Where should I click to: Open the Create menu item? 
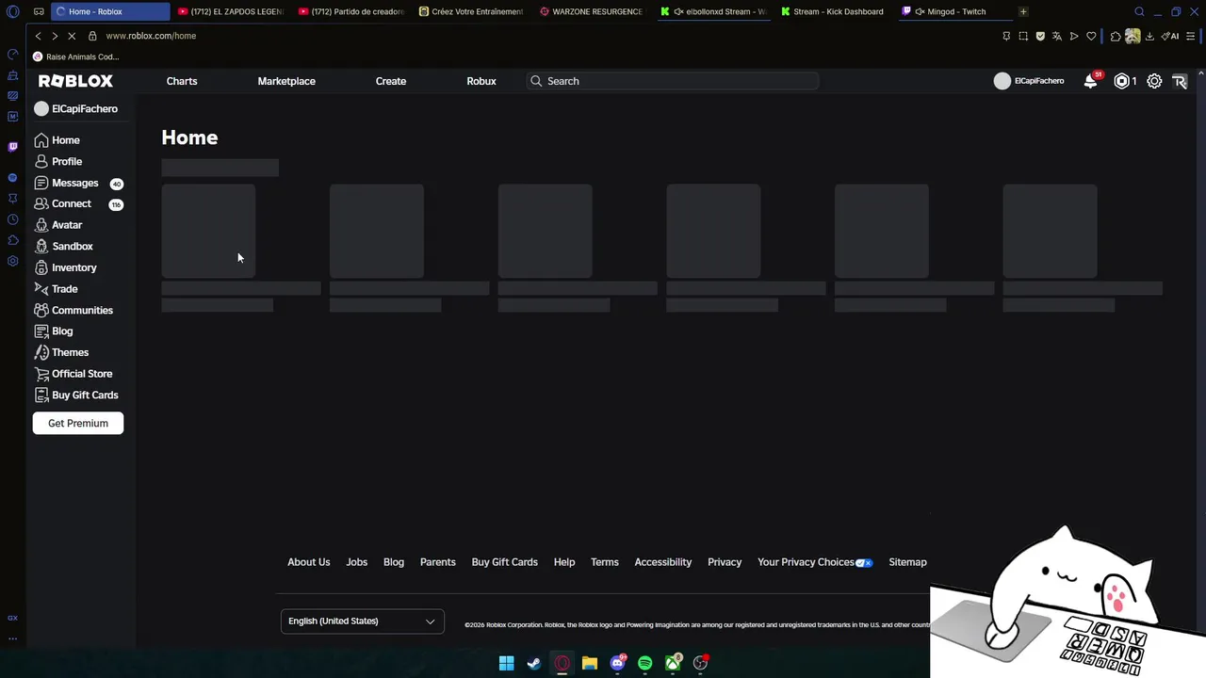pos(391,81)
